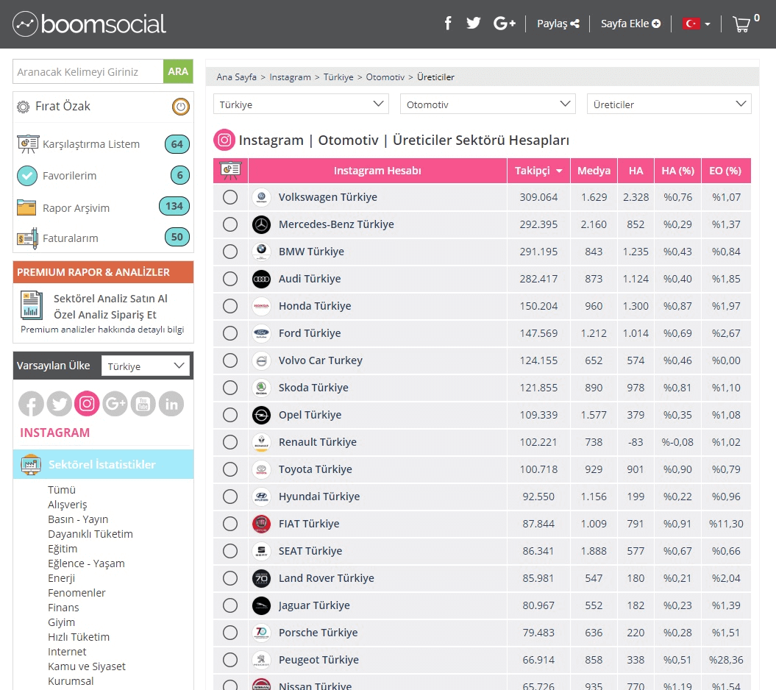The width and height of the screenshot is (776, 690).
Task: Click the Karşılaştırma Listem presentation icon
Action: click(28, 144)
